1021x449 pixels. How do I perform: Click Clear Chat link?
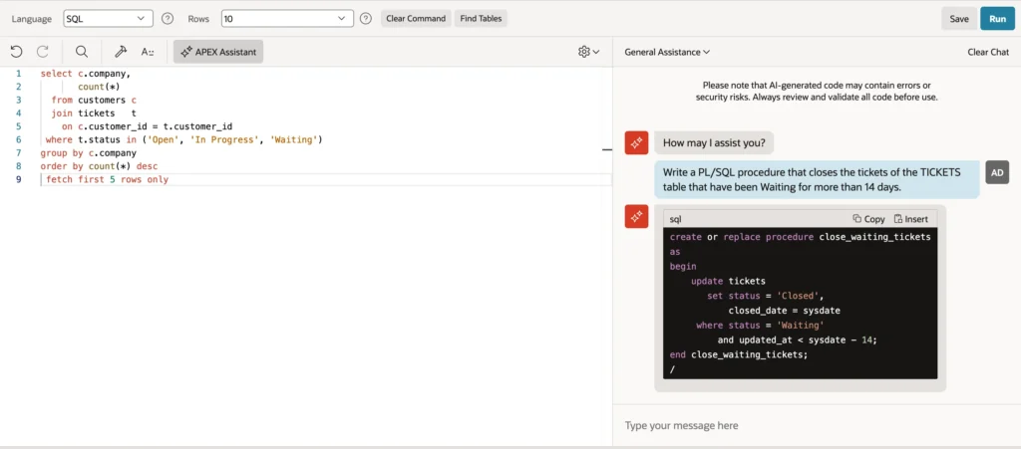pos(988,52)
